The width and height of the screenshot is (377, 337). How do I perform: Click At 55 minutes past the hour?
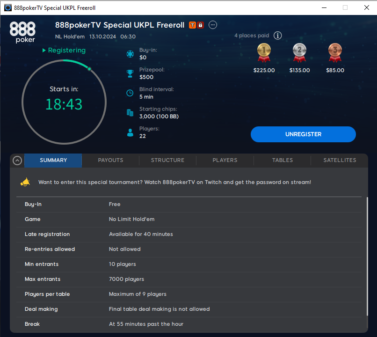146,324
